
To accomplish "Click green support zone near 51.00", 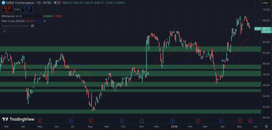I will point(130,111).
